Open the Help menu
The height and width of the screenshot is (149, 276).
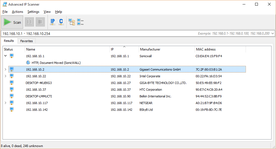[x=58, y=12]
